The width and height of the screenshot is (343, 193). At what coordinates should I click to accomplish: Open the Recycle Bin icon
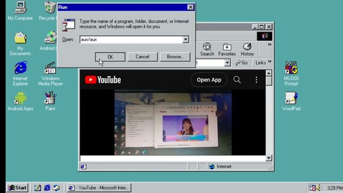[50, 11]
